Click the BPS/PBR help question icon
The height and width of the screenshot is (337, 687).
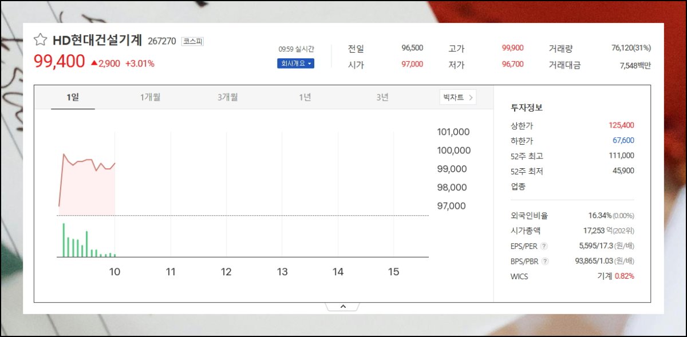coord(545,261)
